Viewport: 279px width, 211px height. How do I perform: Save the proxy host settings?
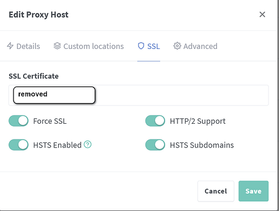tap(254, 191)
